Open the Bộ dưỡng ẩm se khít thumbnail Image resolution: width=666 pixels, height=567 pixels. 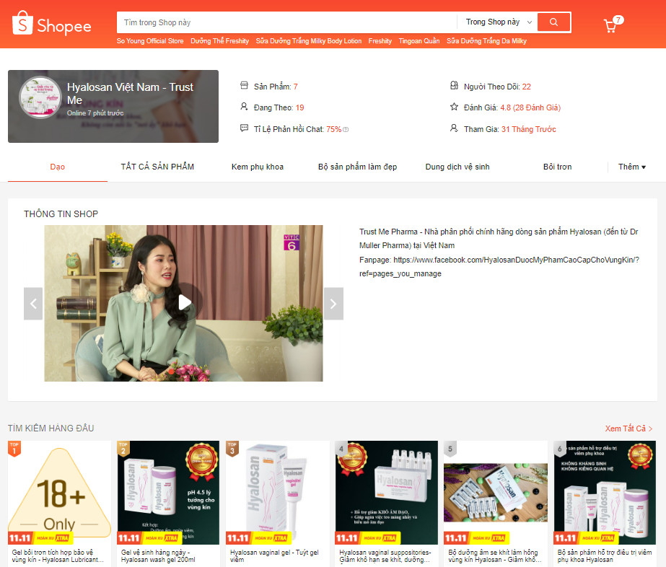click(x=495, y=493)
